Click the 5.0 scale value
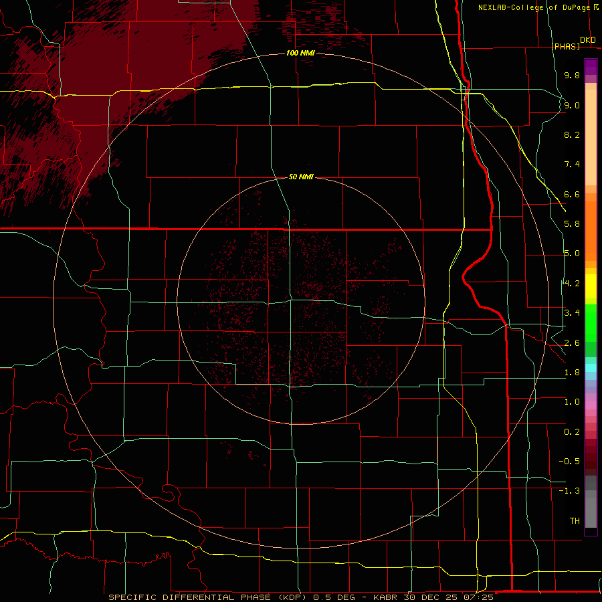The image size is (602, 602). [572, 254]
